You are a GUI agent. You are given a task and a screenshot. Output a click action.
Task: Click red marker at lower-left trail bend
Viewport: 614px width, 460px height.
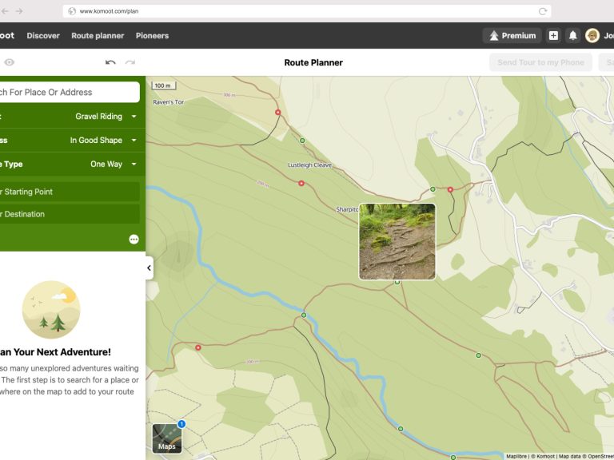coord(198,347)
